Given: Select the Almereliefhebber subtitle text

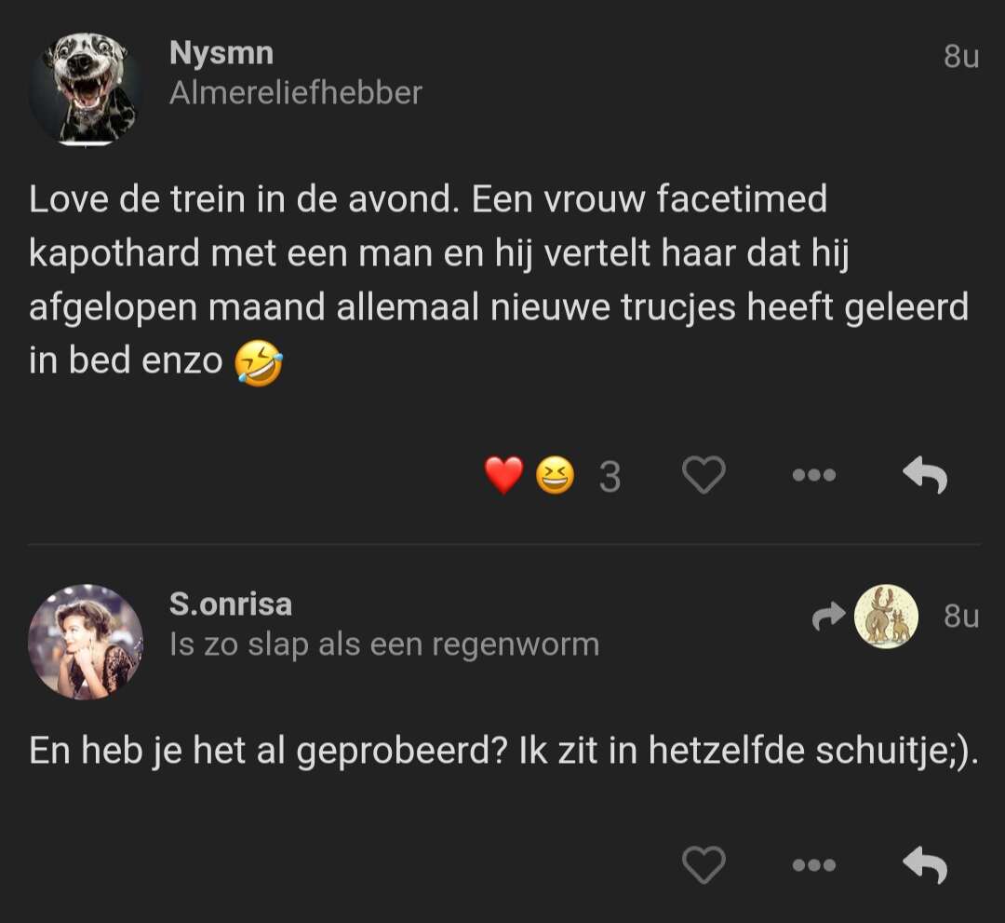Looking at the screenshot, I should 296,93.
